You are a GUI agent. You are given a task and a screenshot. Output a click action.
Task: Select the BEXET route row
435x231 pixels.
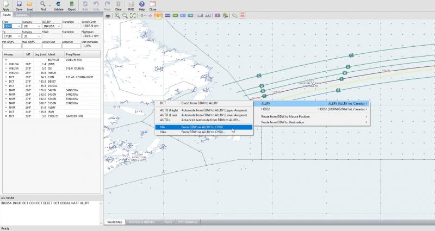(52, 82)
